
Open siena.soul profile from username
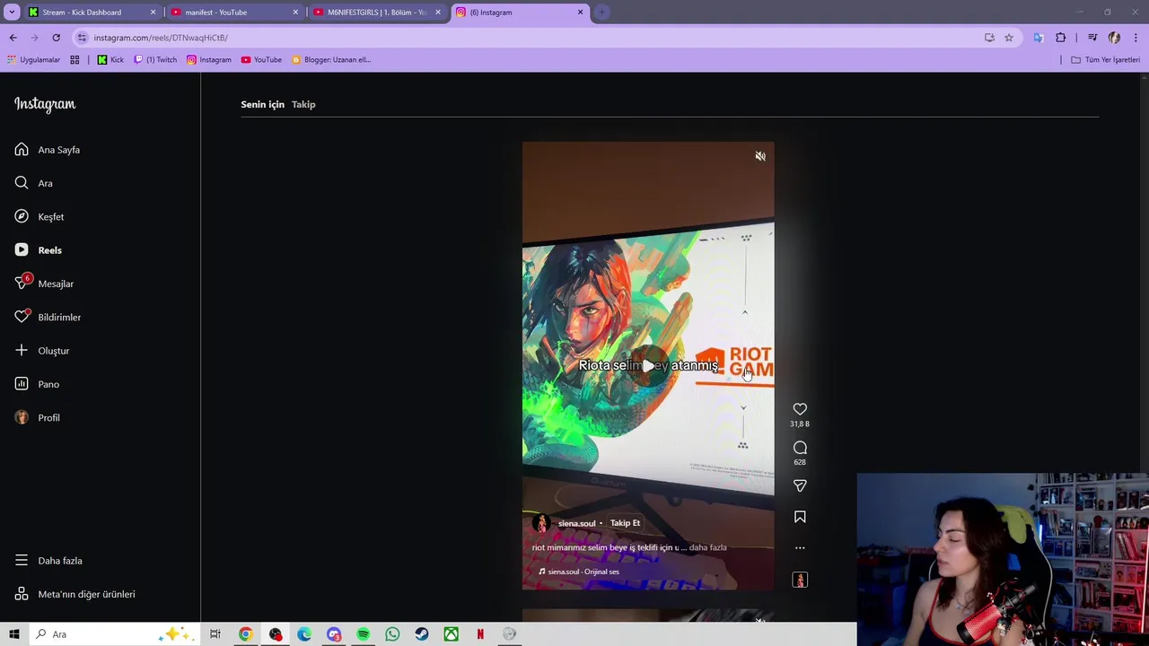coord(576,523)
